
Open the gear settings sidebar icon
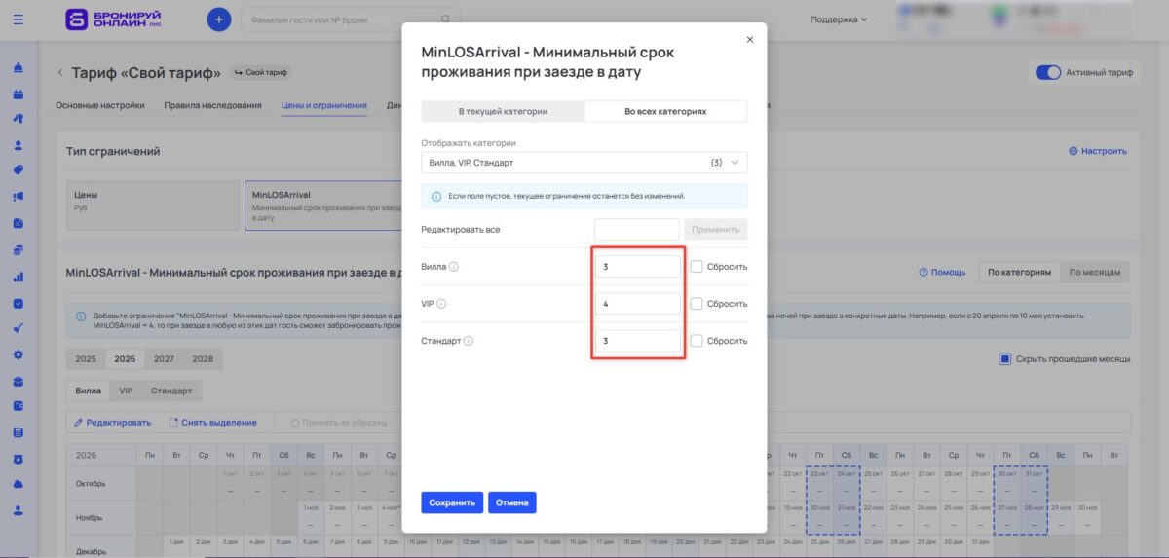[x=19, y=353]
